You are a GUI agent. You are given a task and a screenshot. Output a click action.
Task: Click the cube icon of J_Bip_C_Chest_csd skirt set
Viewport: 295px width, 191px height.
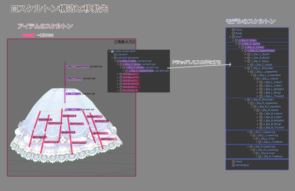point(124,67)
